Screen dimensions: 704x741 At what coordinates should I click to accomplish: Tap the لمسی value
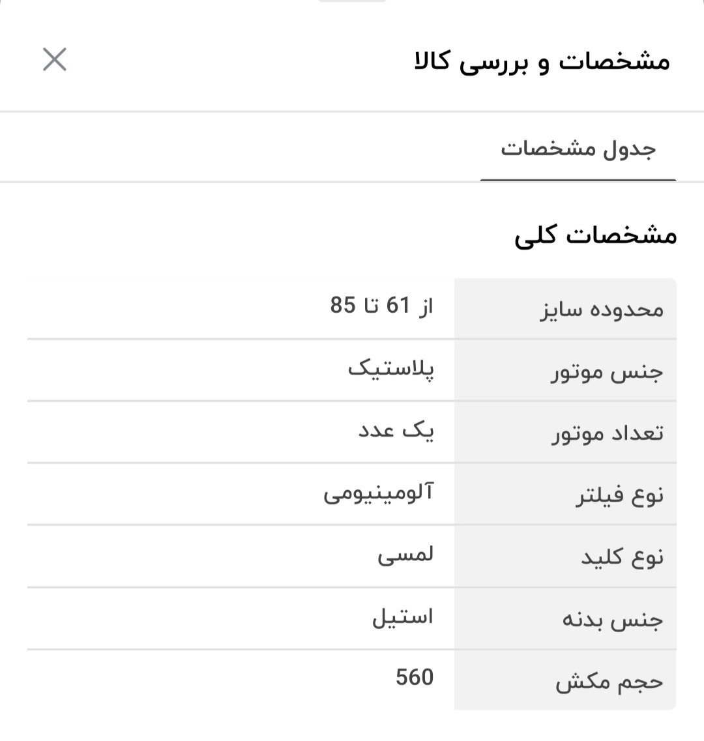[x=405, y=555]
